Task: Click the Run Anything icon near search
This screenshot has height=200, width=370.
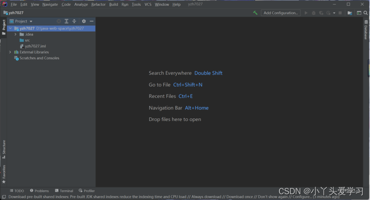Action: pyautogui.click(x=359, y=13)
